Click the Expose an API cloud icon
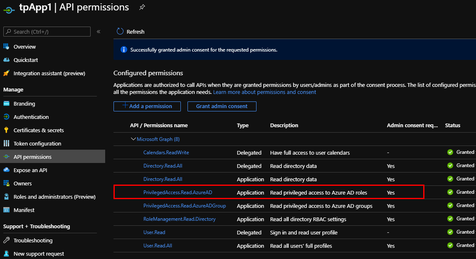The width and height of the screenshot is (476, 259). coord(6,170)
